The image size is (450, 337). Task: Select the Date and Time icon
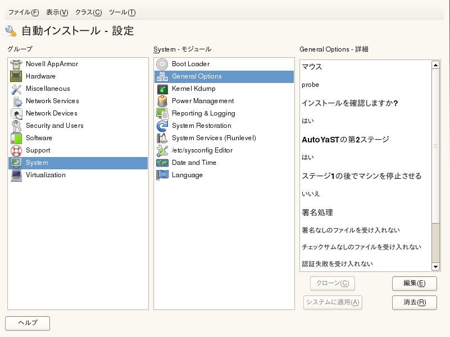coord(162,163)
